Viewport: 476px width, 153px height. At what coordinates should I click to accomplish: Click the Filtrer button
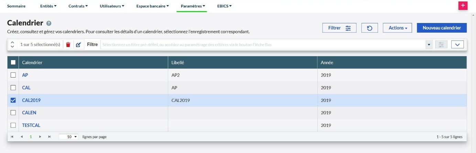click(x=339, y=28)
